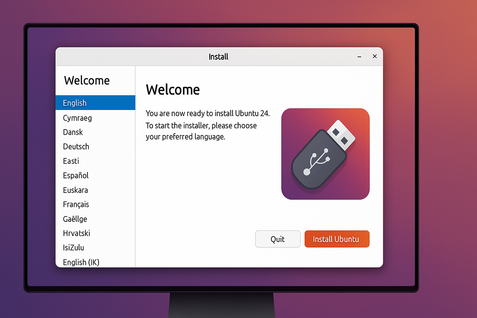Click the USB drive installer icon

point(325,154)
